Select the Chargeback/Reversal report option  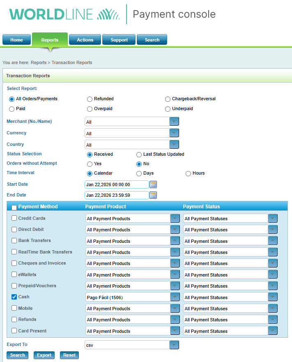click(168, 99)
